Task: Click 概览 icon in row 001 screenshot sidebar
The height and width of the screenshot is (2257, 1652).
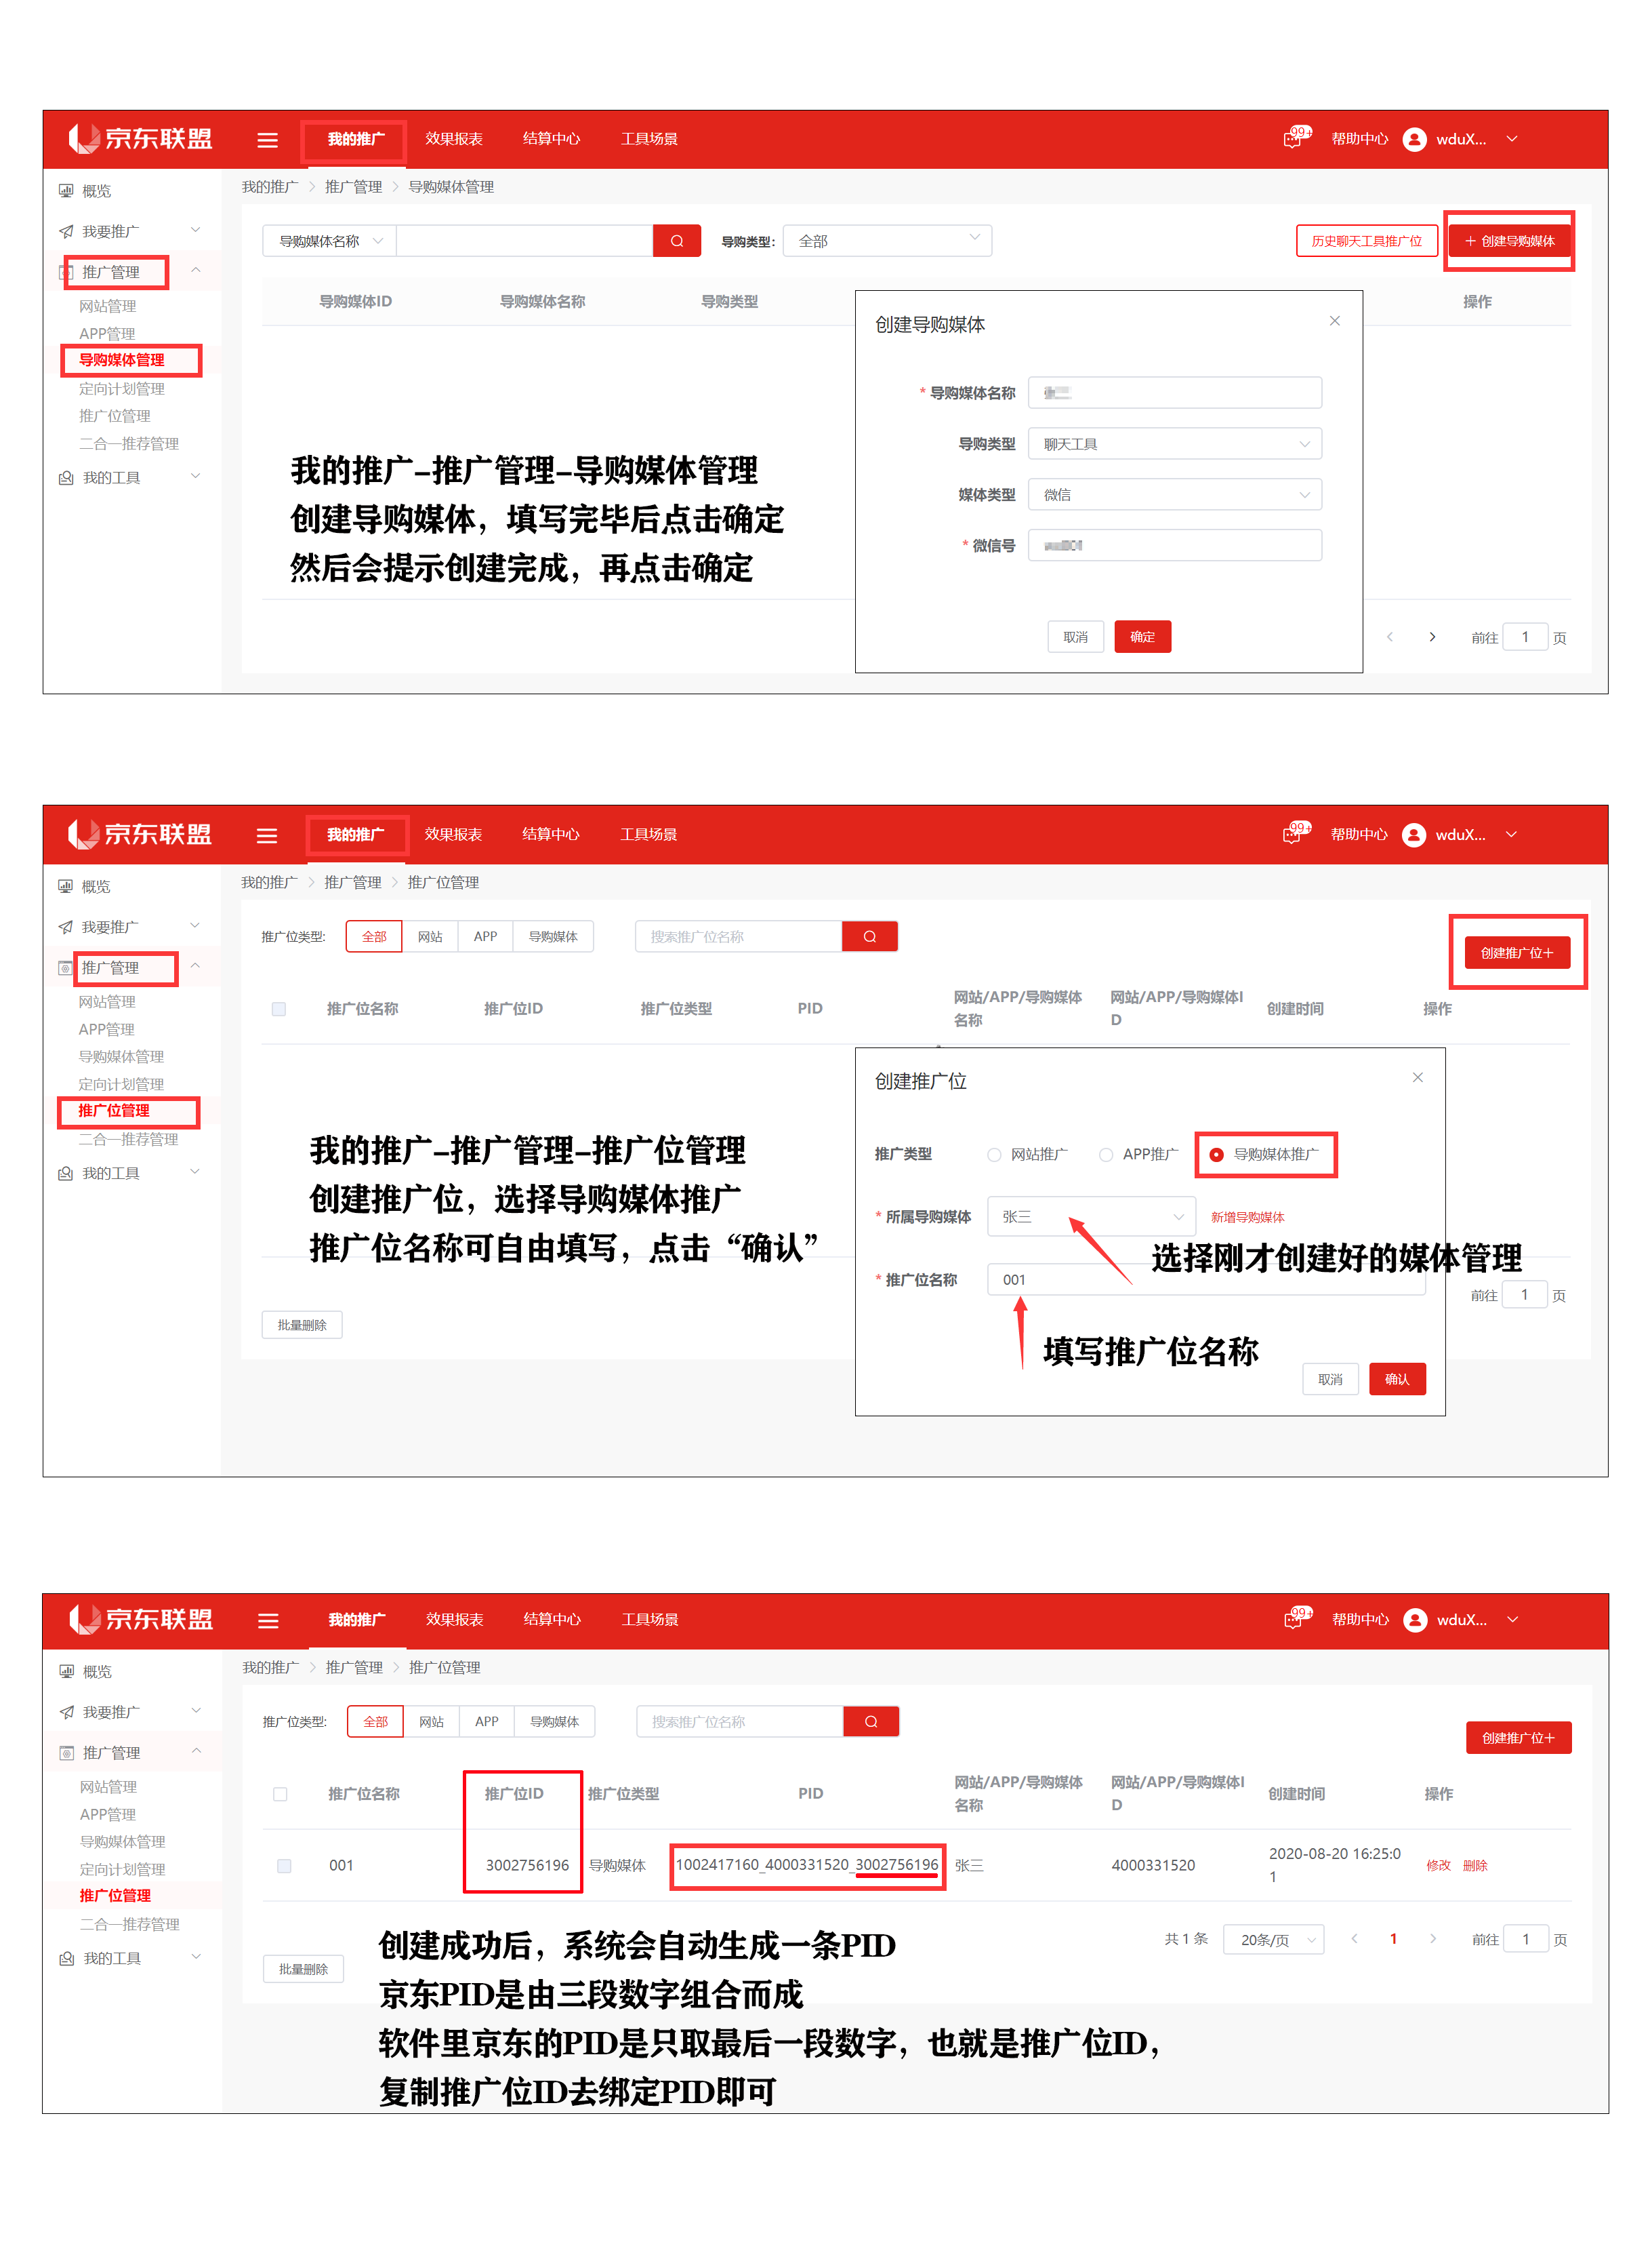Action: point(67,1671)
